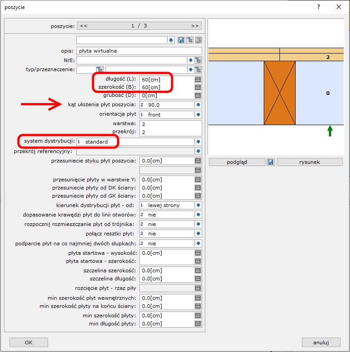Open calculator for długość (L) field

tap(198, 79)
